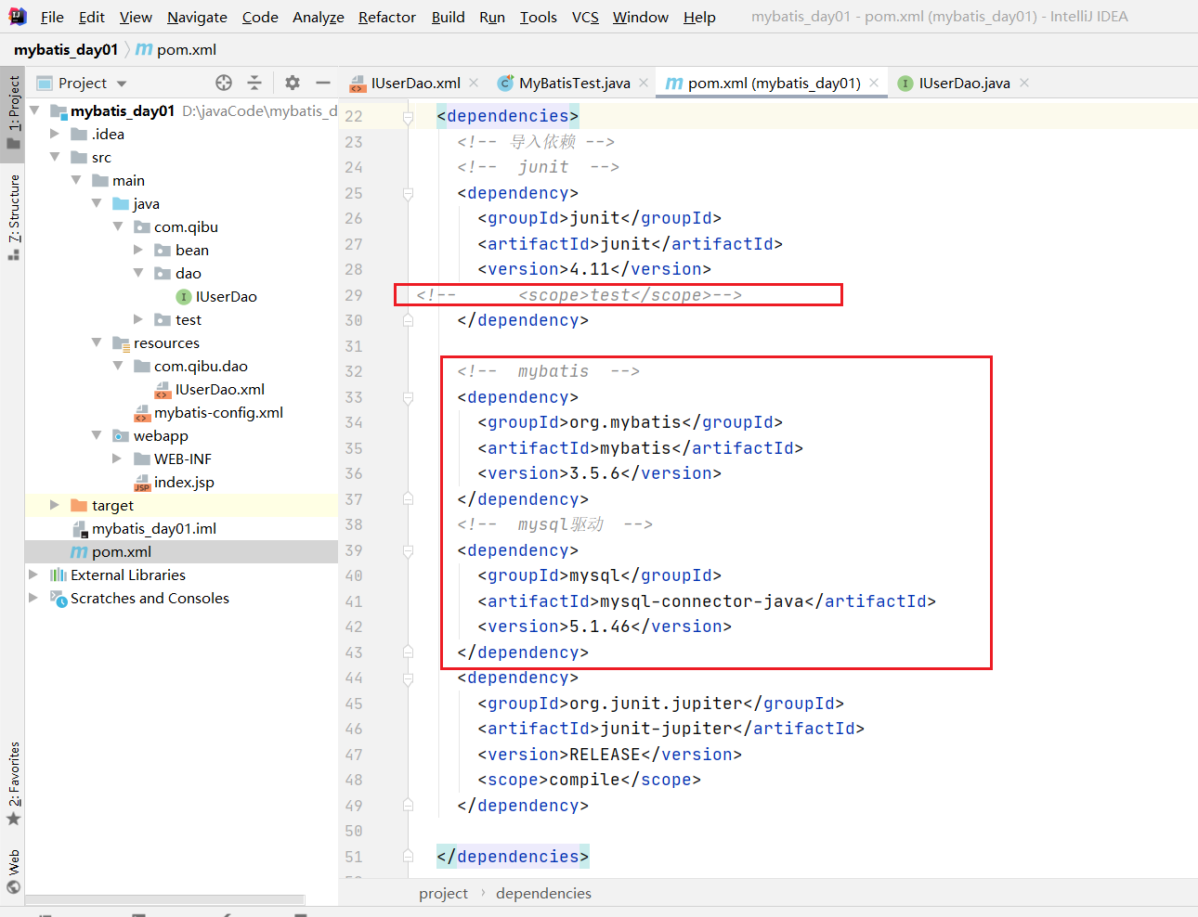This screenshot has height=917, width=1198.
Task: Open Project panel settings gear
Action: point(293,83)
